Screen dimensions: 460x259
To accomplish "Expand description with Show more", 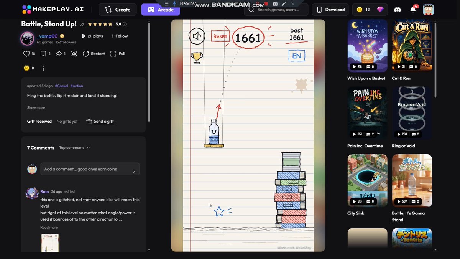I will click(x=36, y=108).
